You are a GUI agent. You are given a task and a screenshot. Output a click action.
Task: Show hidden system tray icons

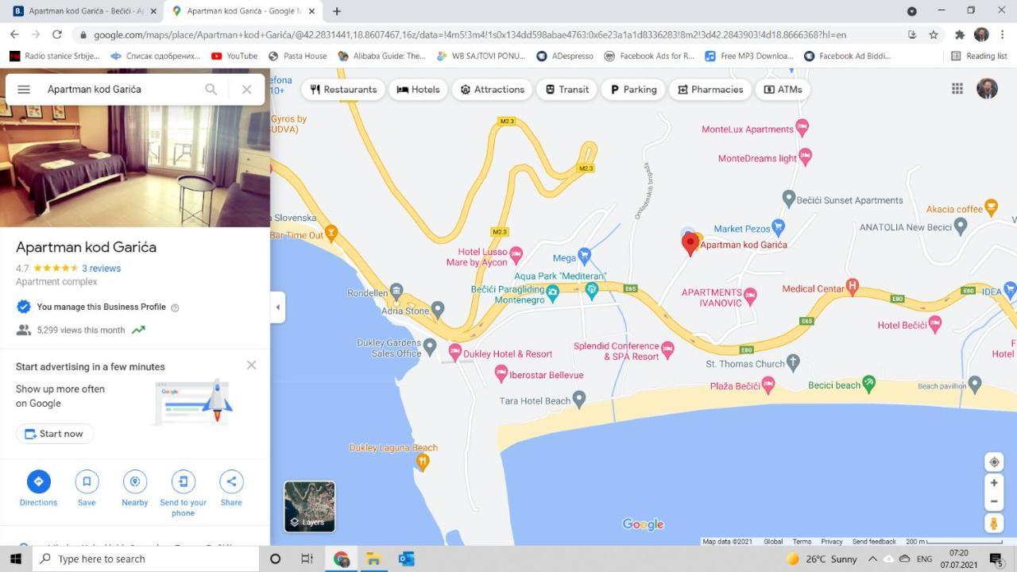pyautogui.click(x=872, y=558)
